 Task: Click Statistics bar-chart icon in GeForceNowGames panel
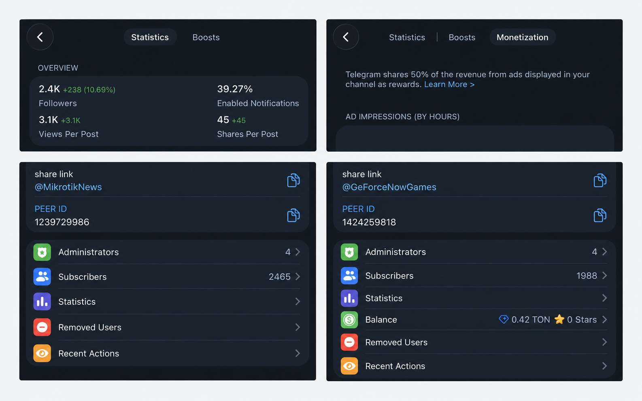click(349, 298)
